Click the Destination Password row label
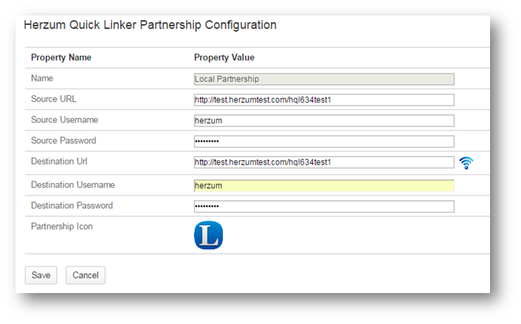Image resolution: width=521 pixels, height=324 pixels. [x=72, y=205]
